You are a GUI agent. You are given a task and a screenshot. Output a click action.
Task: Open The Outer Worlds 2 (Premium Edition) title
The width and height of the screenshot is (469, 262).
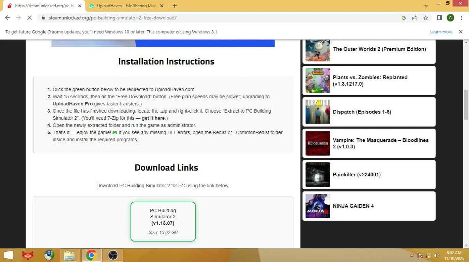[x=380, y=49]
